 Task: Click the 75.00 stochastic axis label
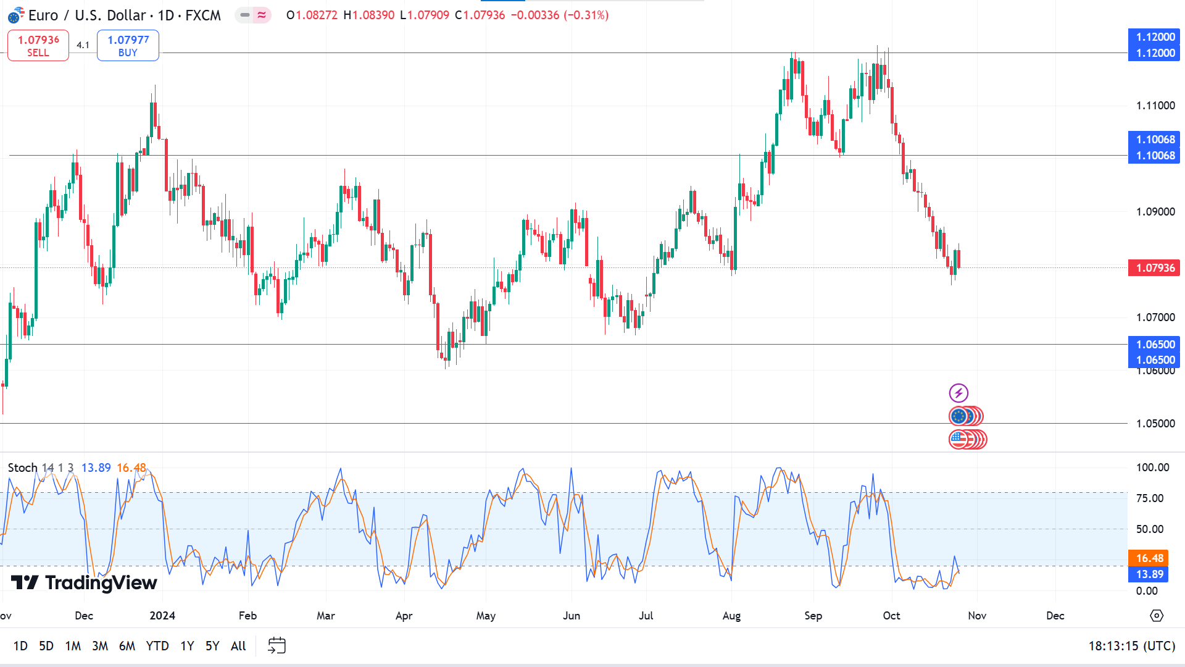click(1150, 498)
